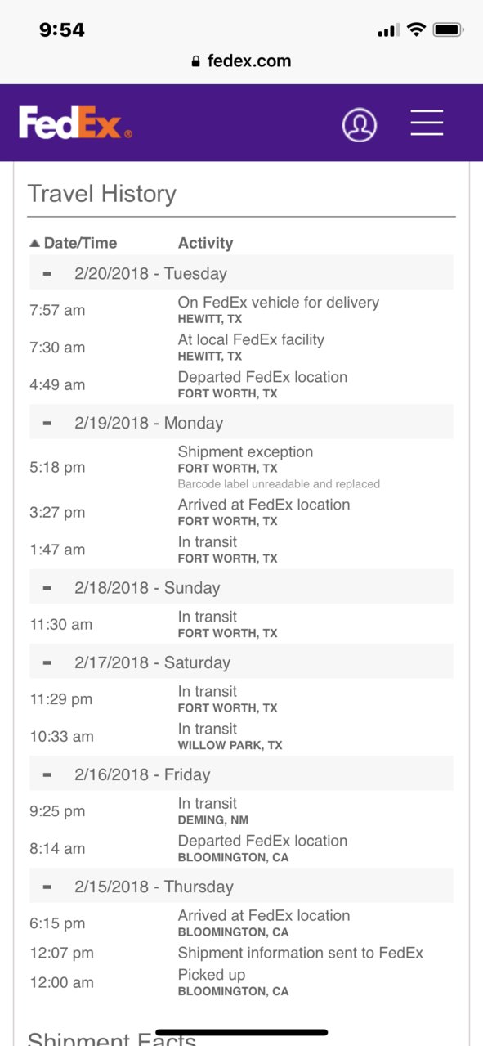
Task: Select the Shipment exception entry
Action: (241, 467)
